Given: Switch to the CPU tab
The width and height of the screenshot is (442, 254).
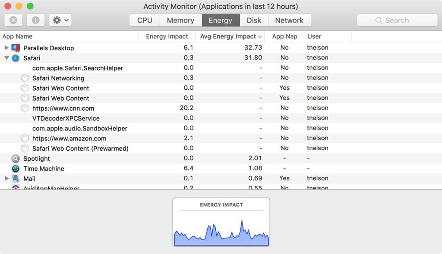Looking at the screenshot, I should pyautogui.click(x=145, y=20).
